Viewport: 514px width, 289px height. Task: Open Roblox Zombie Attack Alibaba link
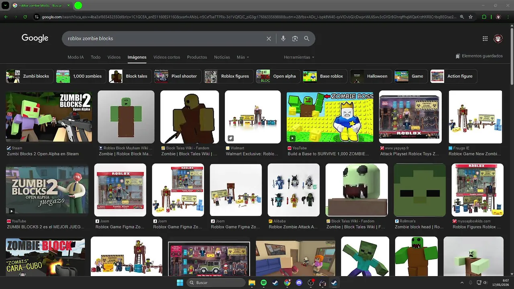tap(293, 227)
